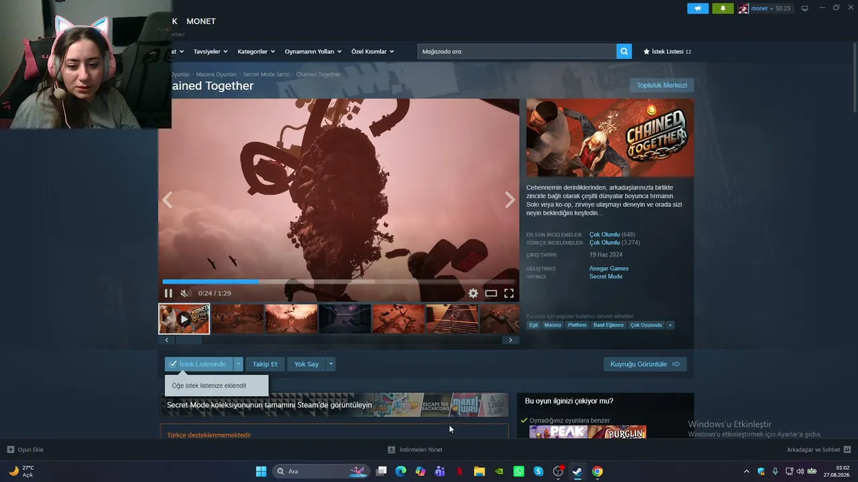Focus the Mağazada ara search field
This screenshot has height=482, width=858.
pyautogui.click(x=517, y=52)
